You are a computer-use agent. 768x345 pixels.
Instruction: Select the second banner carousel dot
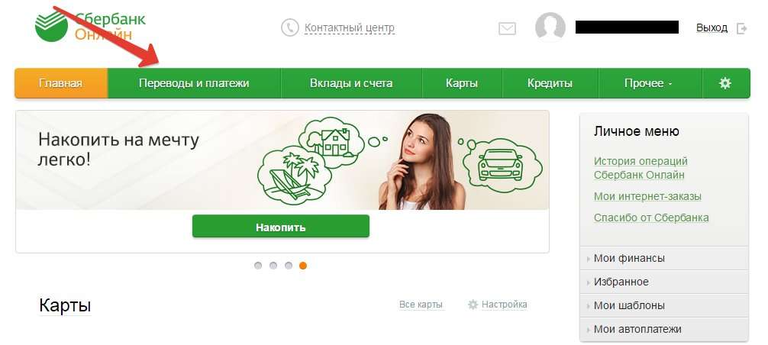(x=273, y=266)
